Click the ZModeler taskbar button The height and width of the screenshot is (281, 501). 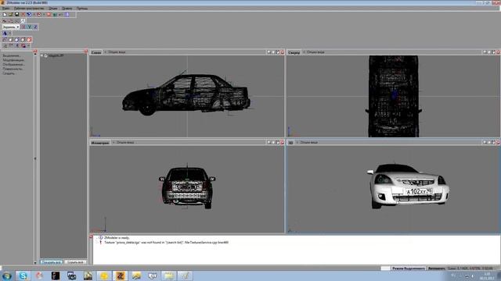pos(120,276)
